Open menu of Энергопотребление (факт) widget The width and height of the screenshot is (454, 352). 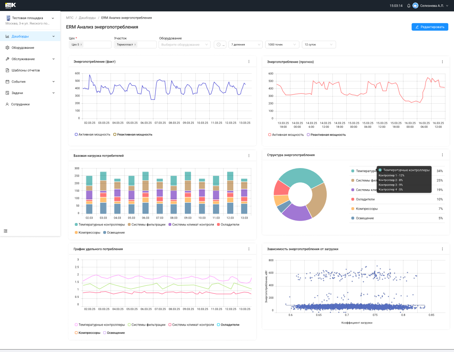(249, 61)
